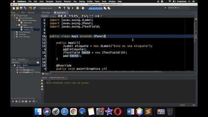The height and width of the screenshot is (117, 208).
Task: Click Clean and Build Project icon
Action: tap(69, 8)
